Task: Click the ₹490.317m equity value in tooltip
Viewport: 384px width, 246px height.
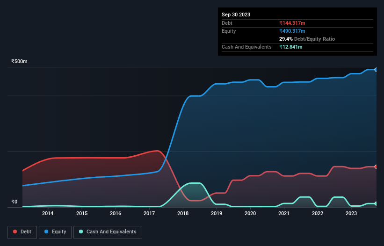Action: coord(292,31)
